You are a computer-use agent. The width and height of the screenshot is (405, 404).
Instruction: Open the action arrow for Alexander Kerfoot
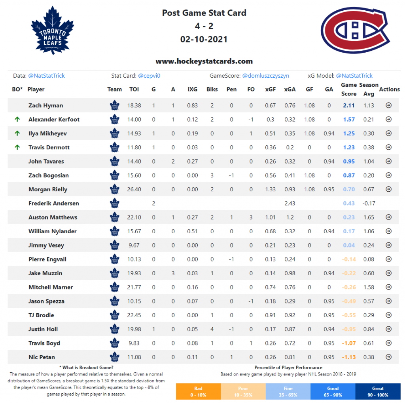pyautogui.click(x=388, y=119)
